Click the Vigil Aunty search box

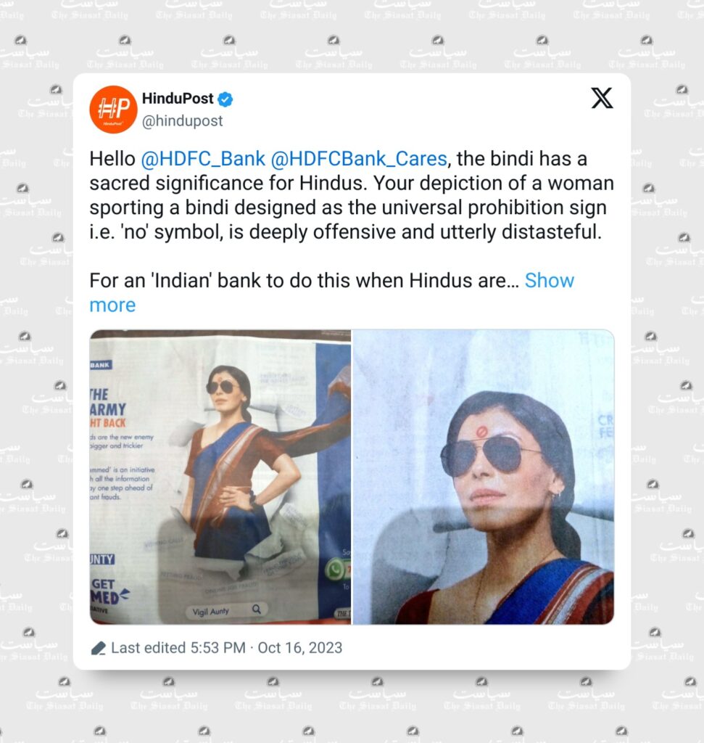pyautogui.click(x=225, y=610)
